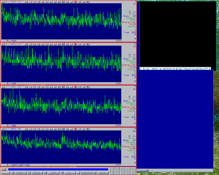Close panel C - NUVI 15 with its X button
This screenshot has height=175, width=219.
point(3,87)
